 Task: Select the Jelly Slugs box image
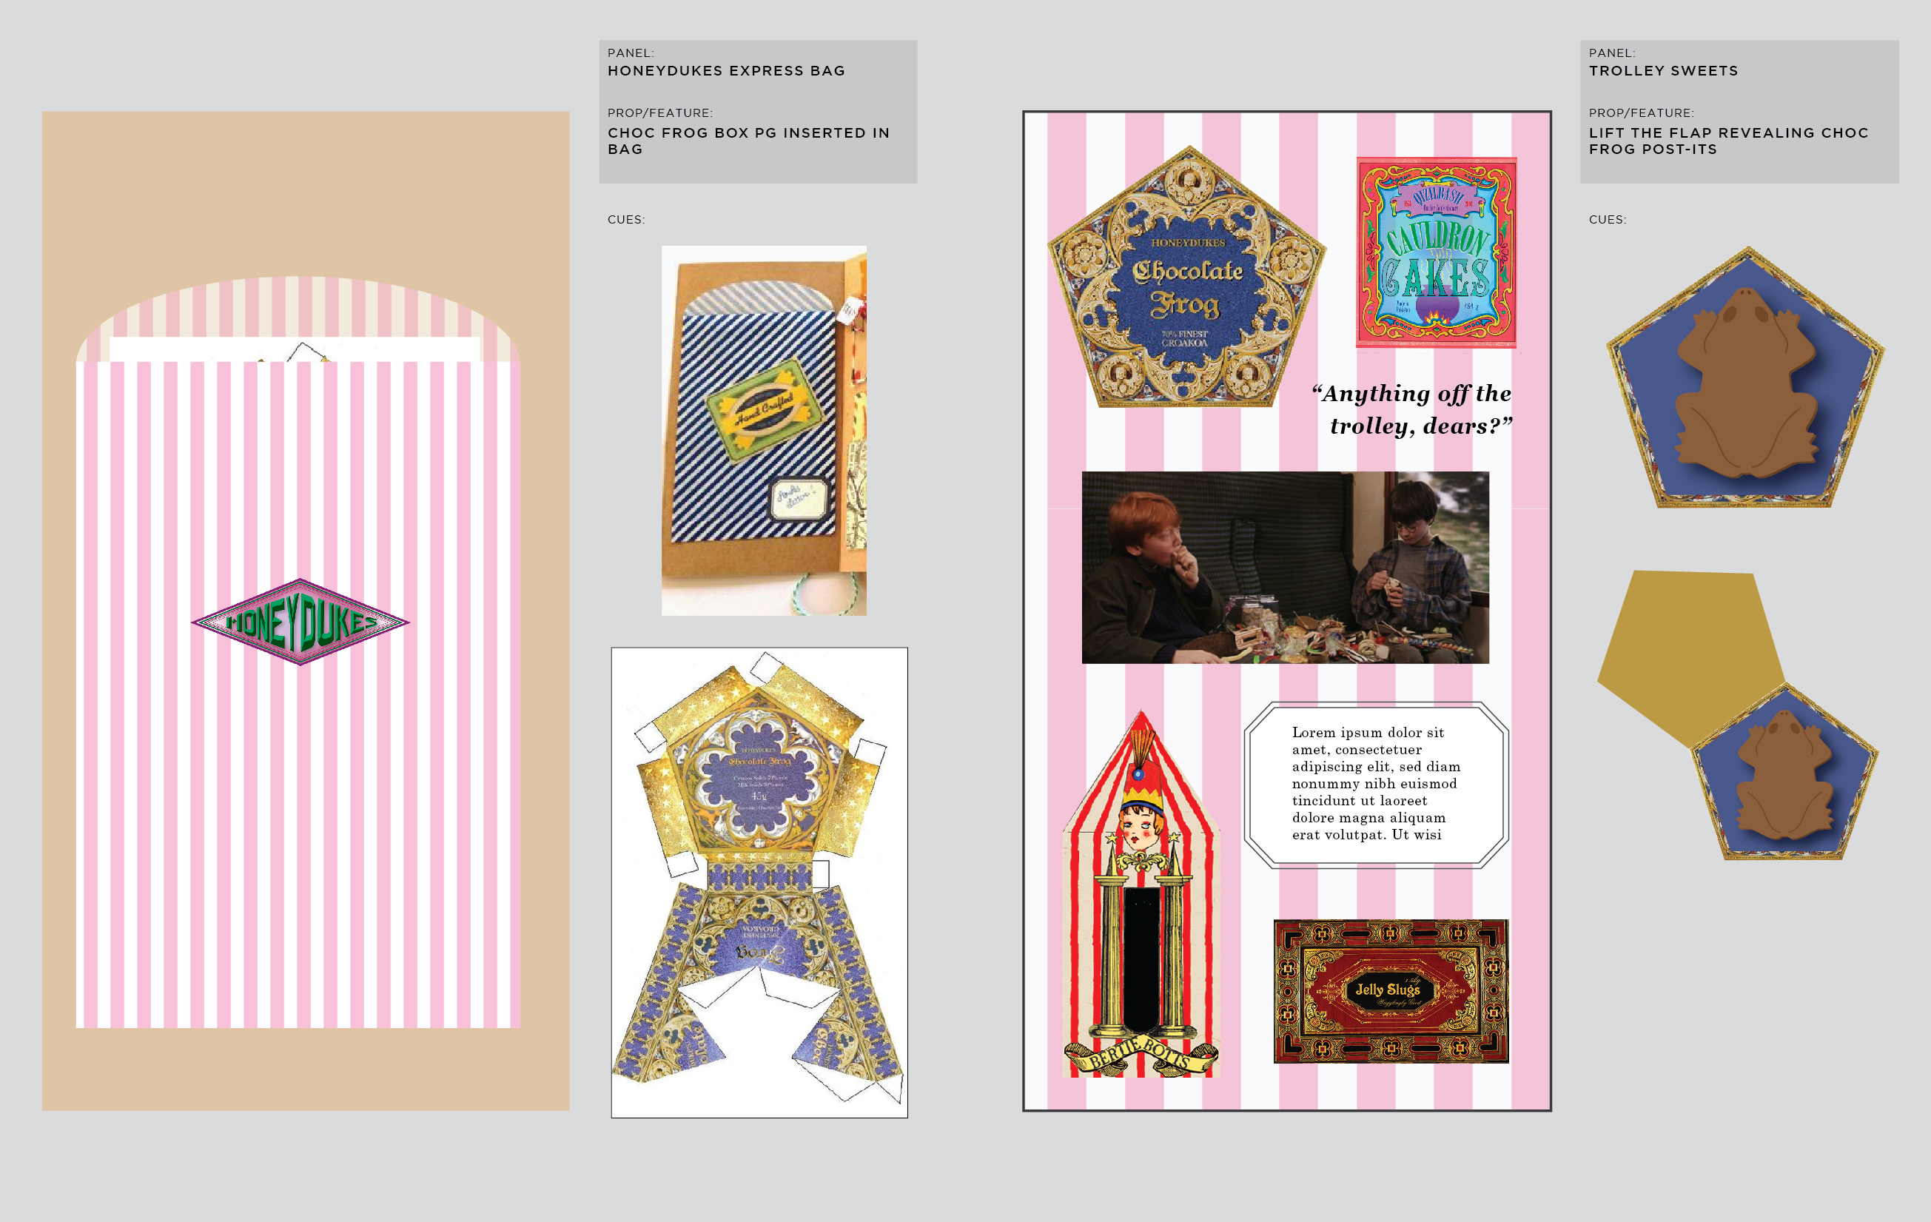pyautogui.click(x=1391, y=992)
